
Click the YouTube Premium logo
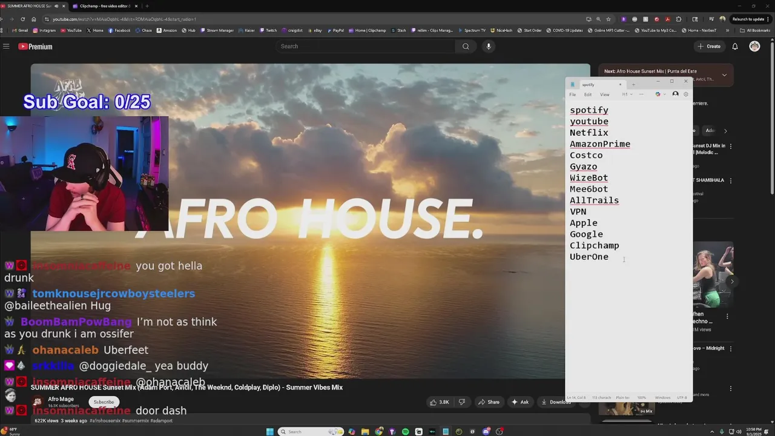pyautogui.click(x=35, y=47)
